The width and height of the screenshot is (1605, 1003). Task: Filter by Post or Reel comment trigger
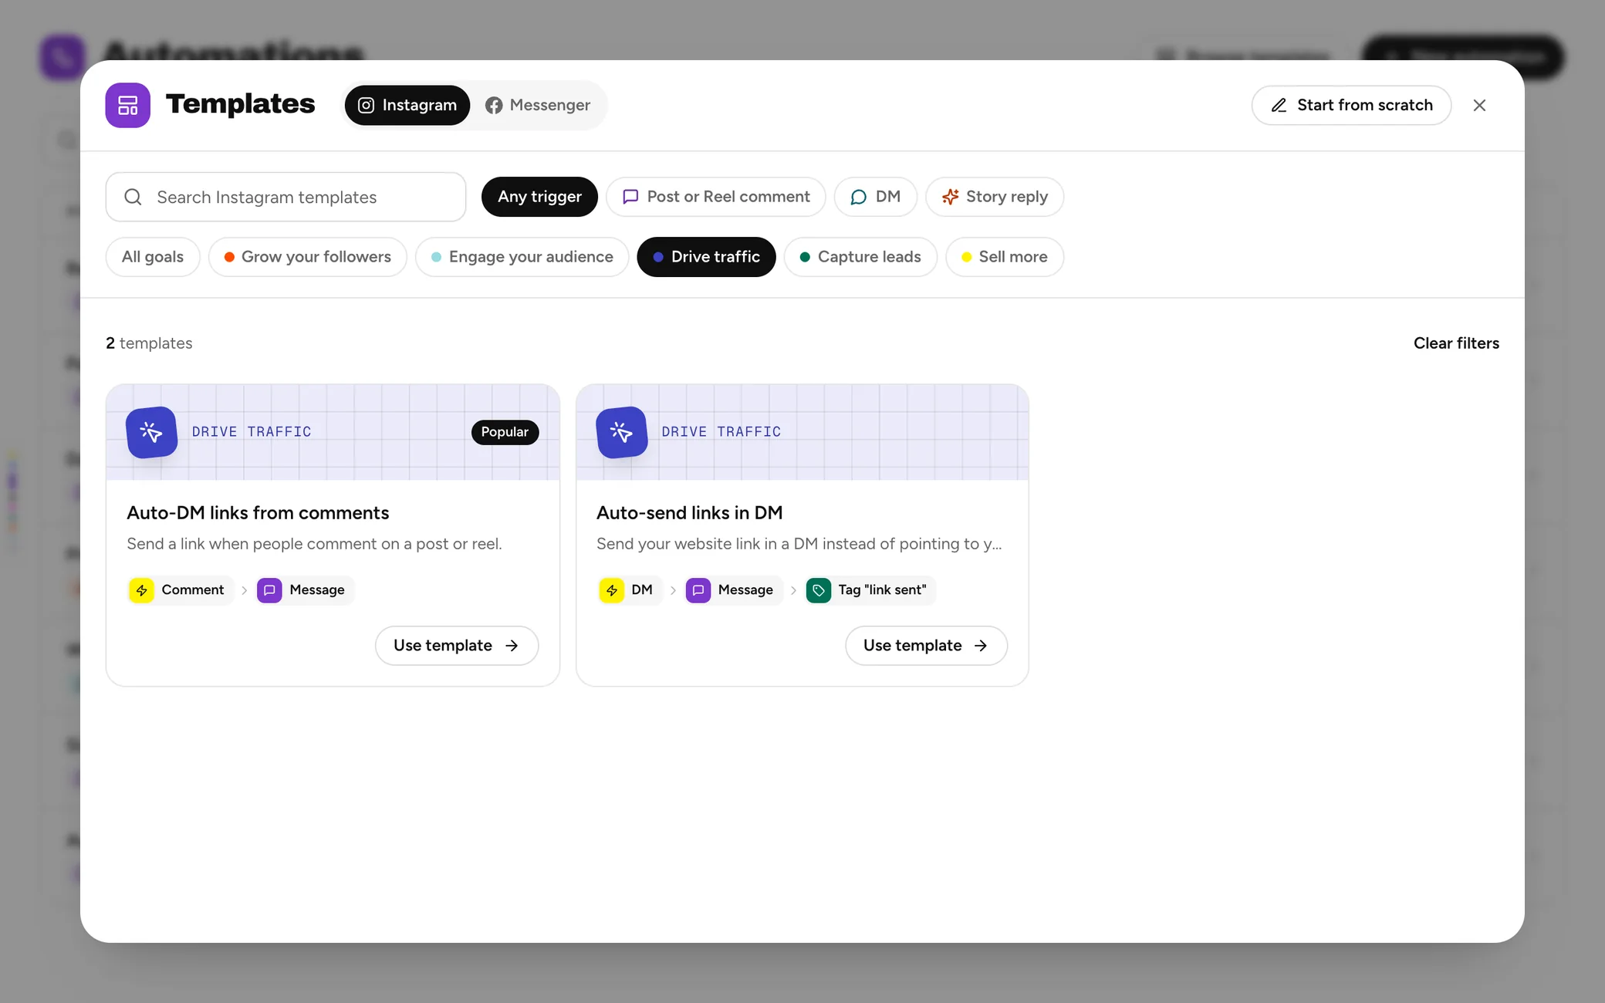click(x=715, y=197)
